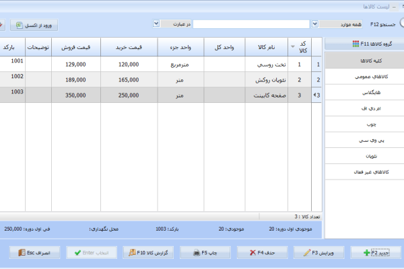This screenshot has width=404, height=269.
Task: Click barcode cell 1003
Action: pyautogui.click(x=12, y=95)
